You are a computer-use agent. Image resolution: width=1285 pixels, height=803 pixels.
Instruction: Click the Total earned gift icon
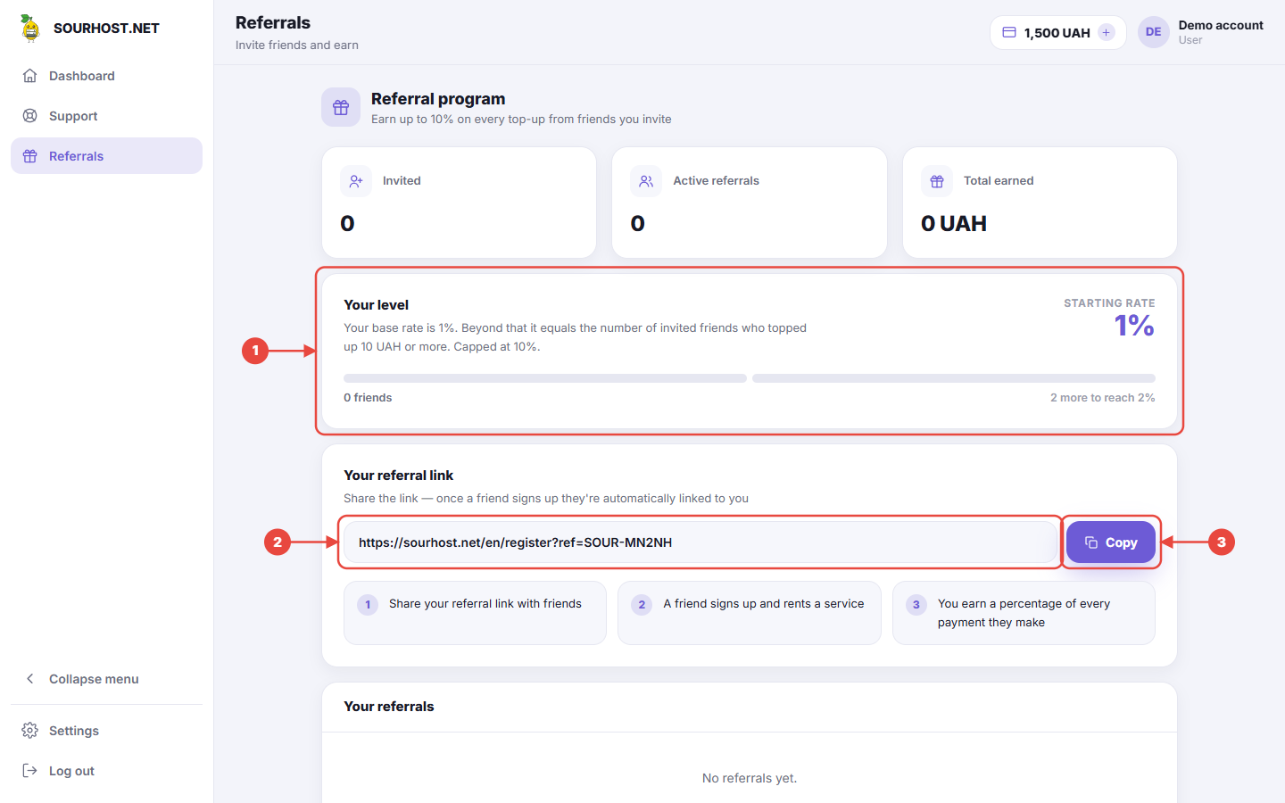pyautogui.click(x=937, y=181)
